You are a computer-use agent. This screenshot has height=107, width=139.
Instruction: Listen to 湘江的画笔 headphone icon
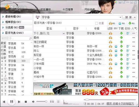110,42
